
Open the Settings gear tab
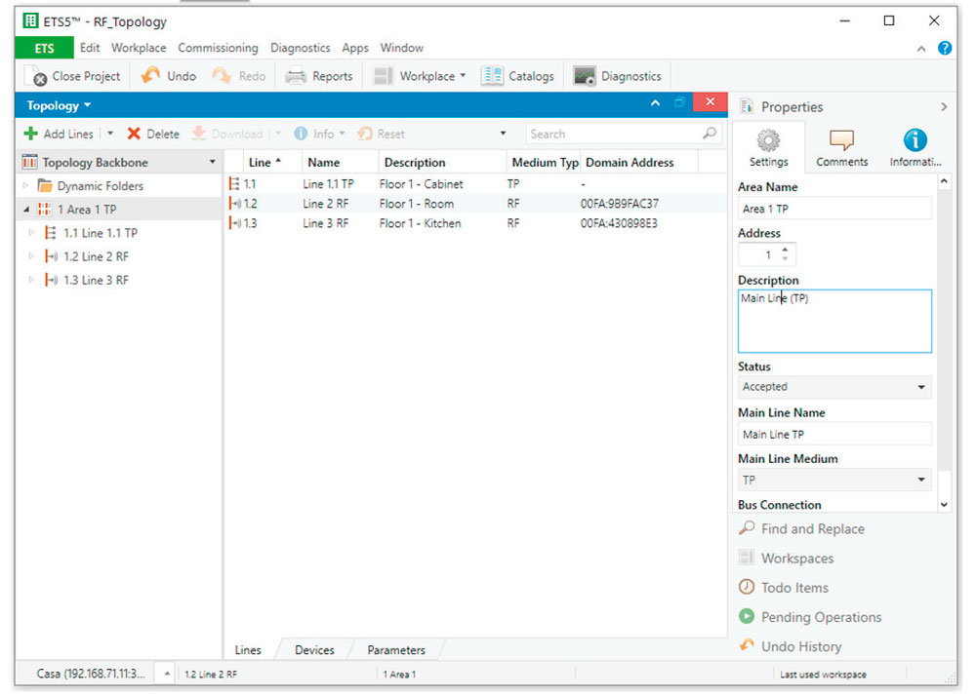(x=768, y=140)
